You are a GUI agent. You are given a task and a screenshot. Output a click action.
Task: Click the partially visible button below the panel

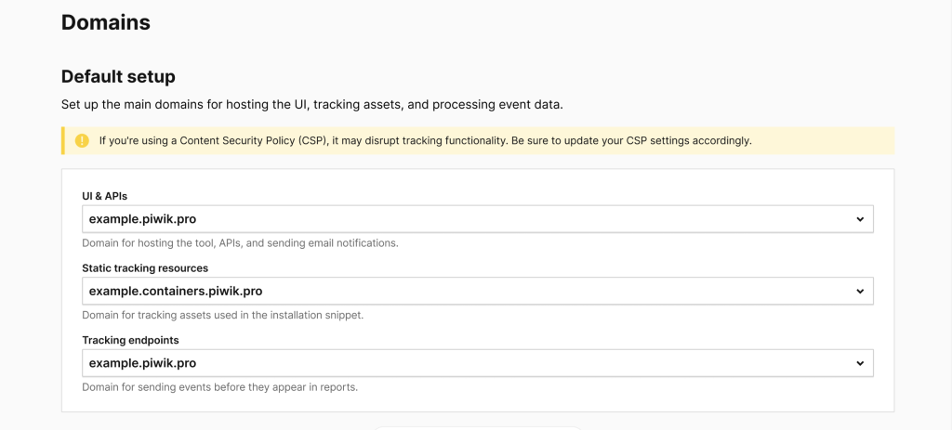pos(478,427)
